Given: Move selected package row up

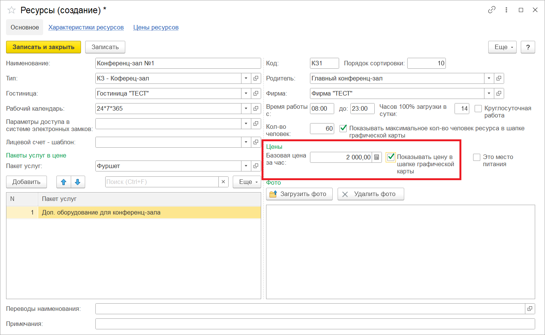Looking at the screenshot, I should [64, 182].
